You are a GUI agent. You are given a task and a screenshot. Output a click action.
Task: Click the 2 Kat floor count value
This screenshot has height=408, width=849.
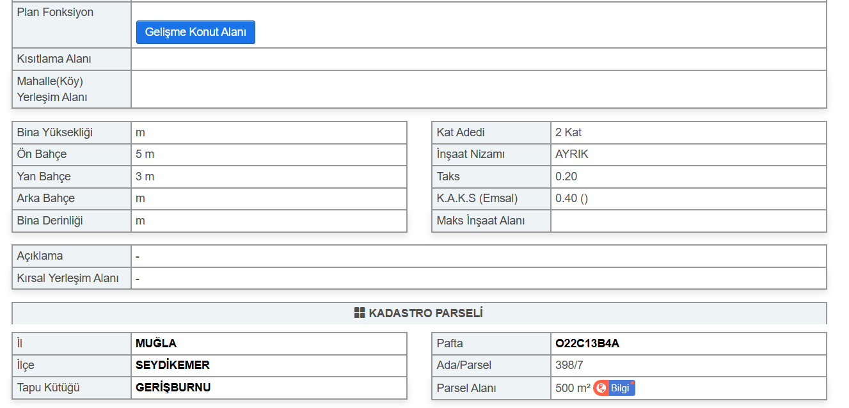(568, 132)
